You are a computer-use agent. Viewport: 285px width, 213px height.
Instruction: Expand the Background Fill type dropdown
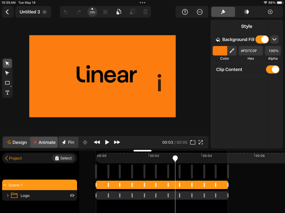(x=275, y=40)
